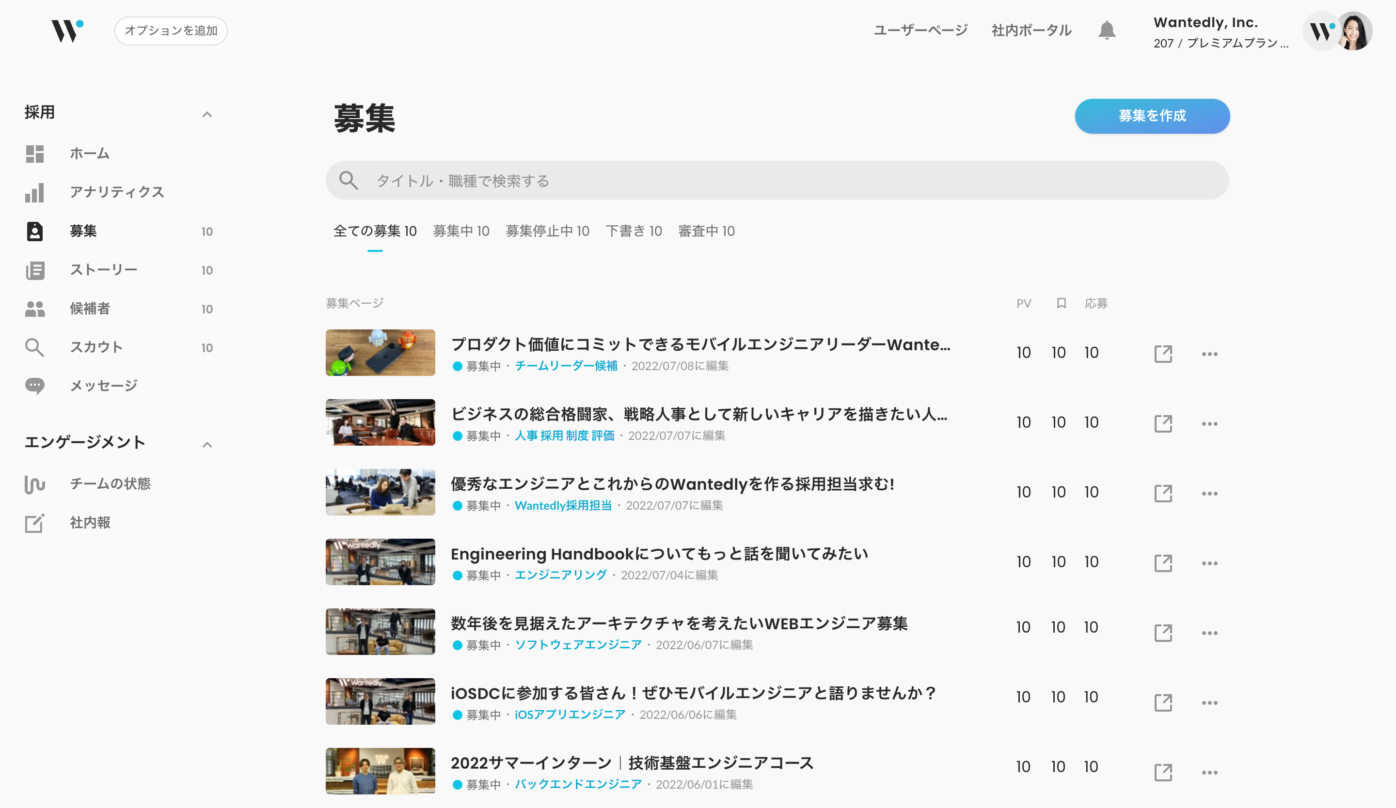Switch to the 募集中 tab
This screenshot has width=1396, height=808.
point(461,231)
